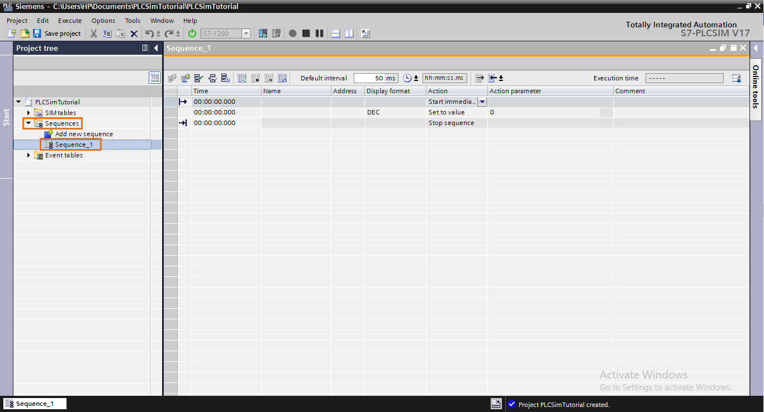764x412 pixels.
Task: Copy selection with the copy icon
Action: [x=107, y=33]
